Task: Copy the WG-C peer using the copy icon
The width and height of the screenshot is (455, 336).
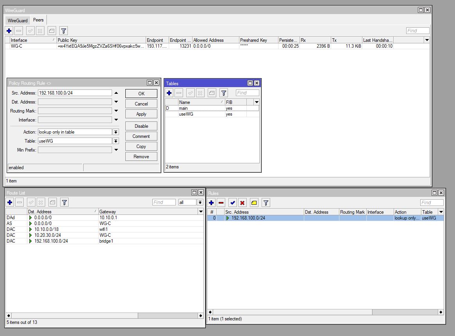Action: (52, 30)
